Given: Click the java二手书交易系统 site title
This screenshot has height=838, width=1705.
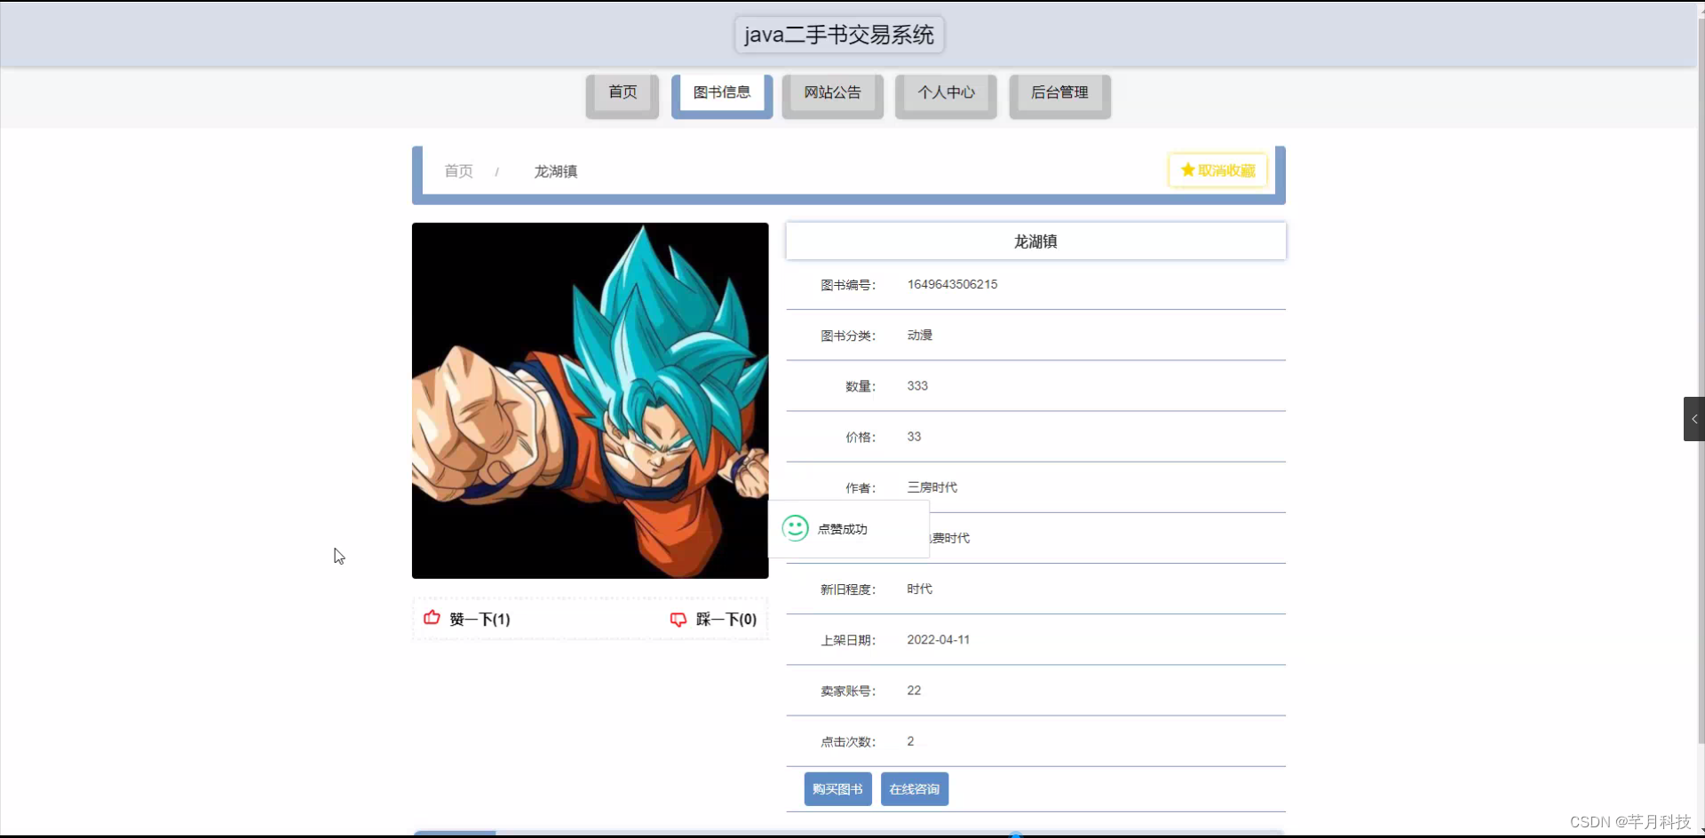Looking at the screenshot, I should coord(838,35).
